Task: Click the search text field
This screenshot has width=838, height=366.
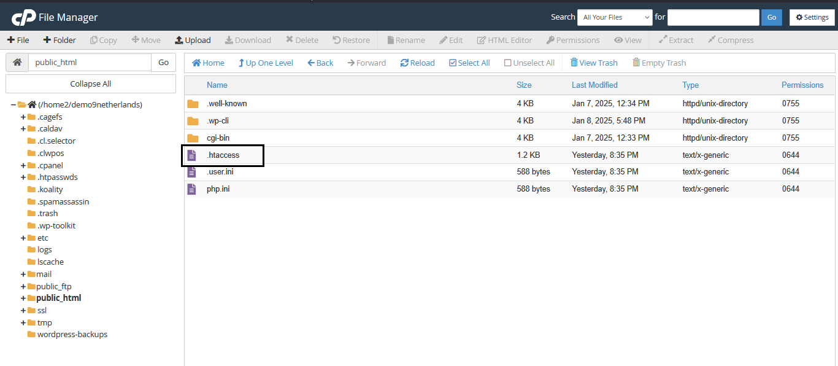Action: point(713,17)
